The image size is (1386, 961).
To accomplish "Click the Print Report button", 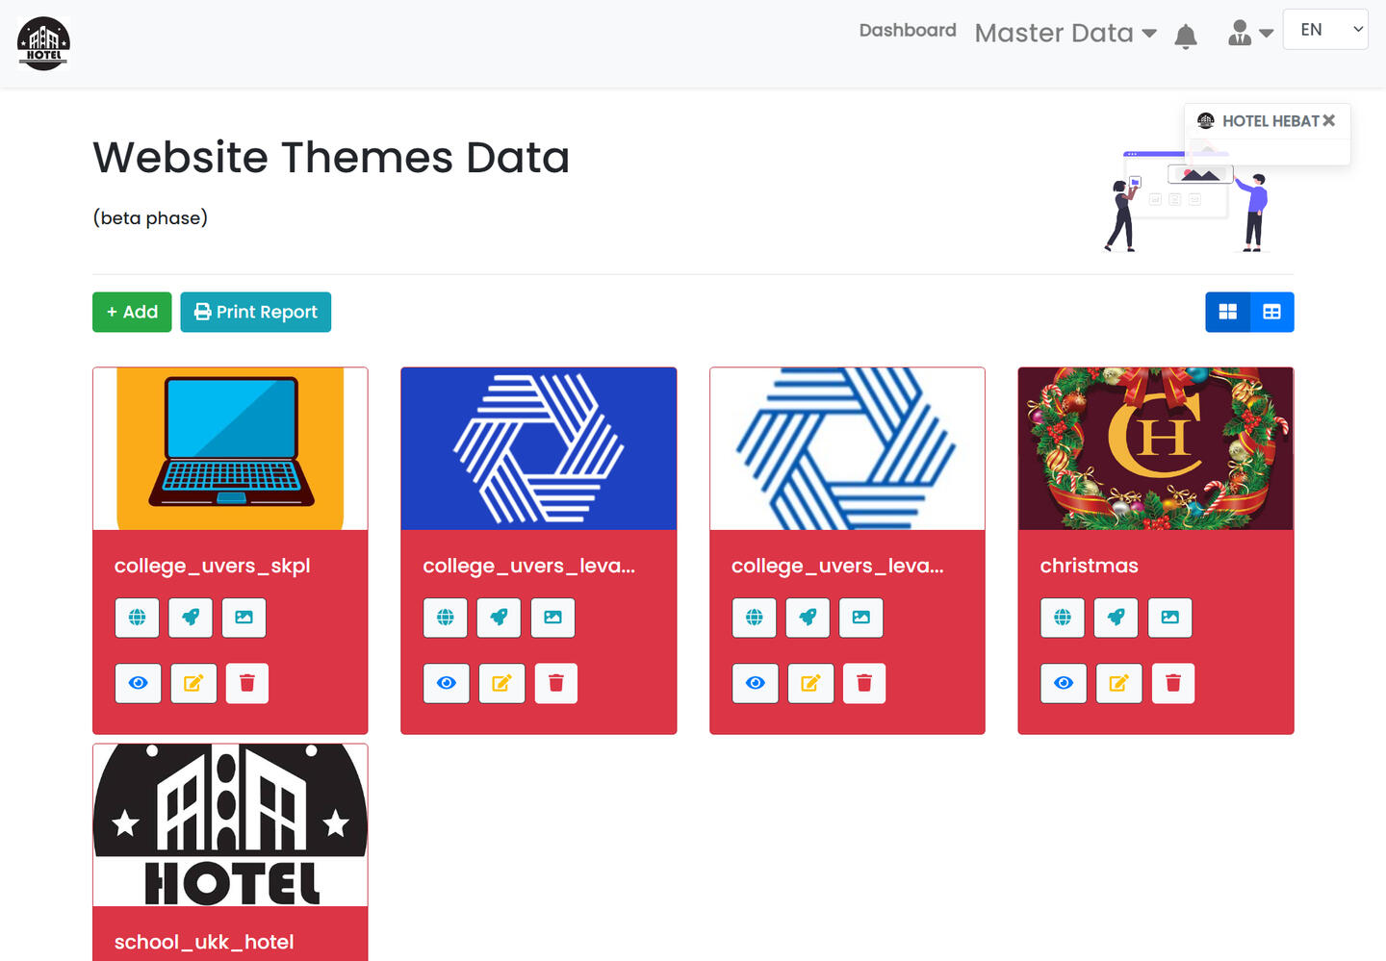I will coord(255,312).
